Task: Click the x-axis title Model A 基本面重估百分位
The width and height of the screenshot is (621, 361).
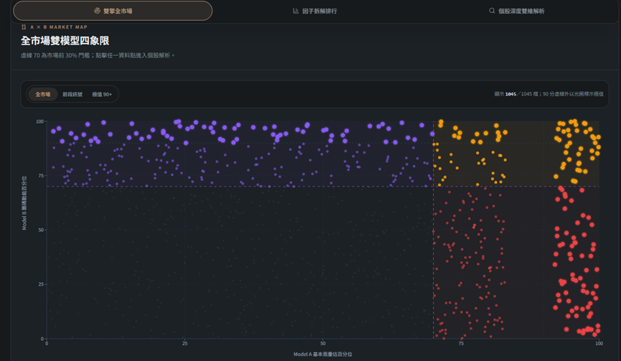Action: pos(323,355)
